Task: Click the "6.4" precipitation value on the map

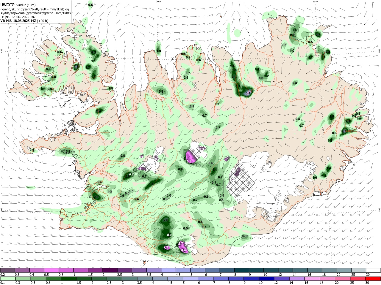Action: [249, 93]
